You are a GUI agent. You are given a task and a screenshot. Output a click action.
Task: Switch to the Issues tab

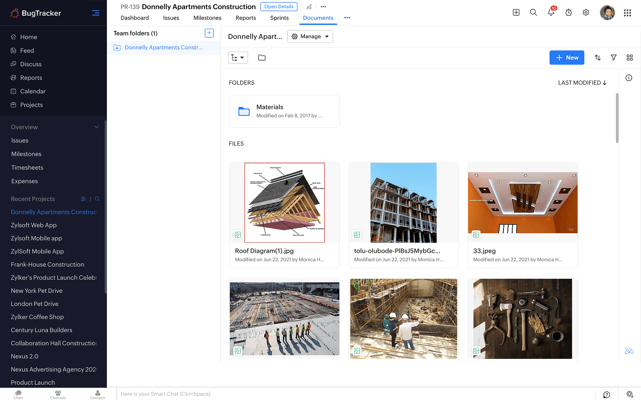click(171, 18)
